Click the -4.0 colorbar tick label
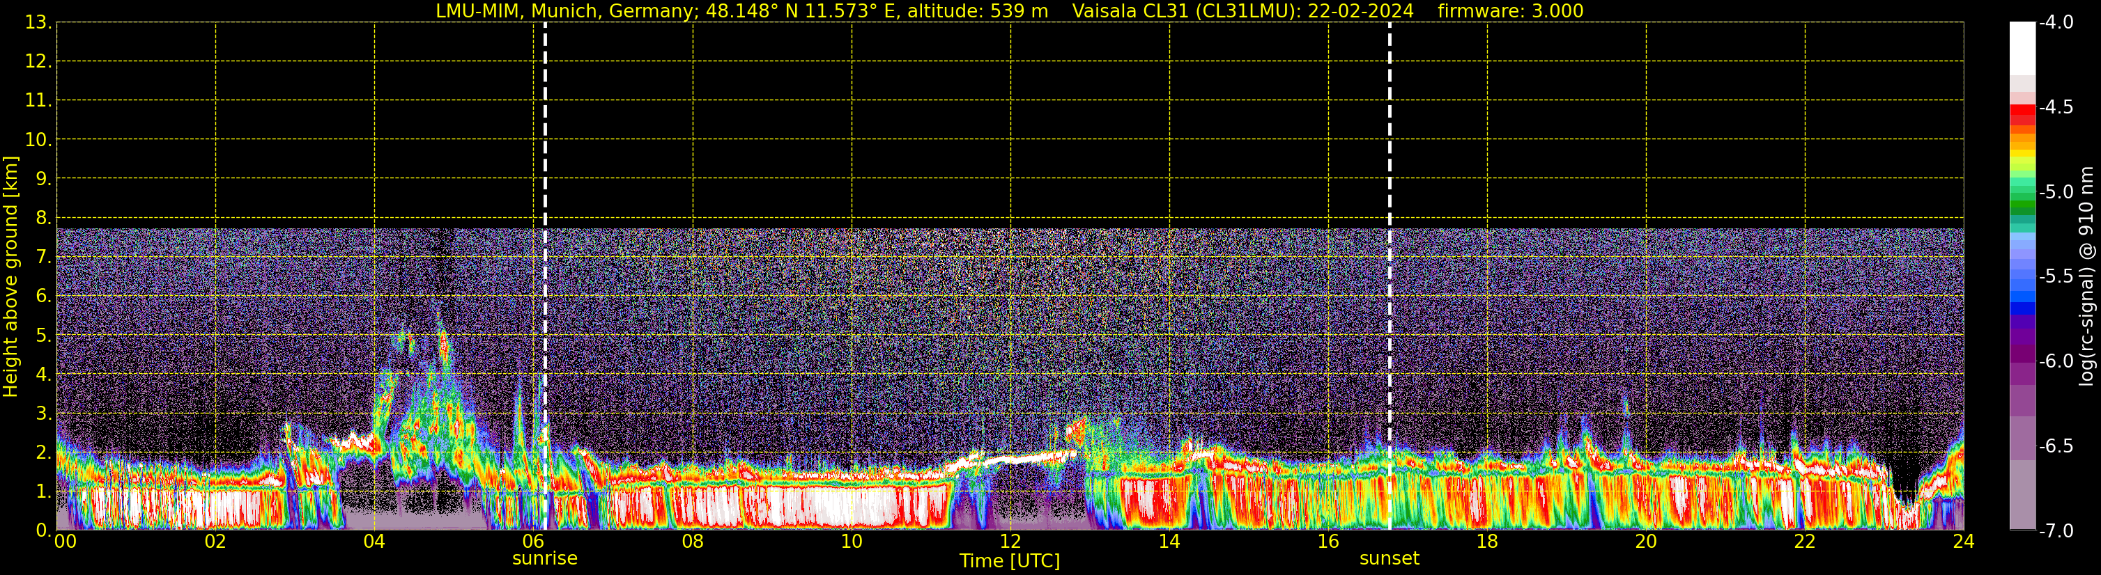Viewport: 2101px width, 575px height. click(2055, 23)
